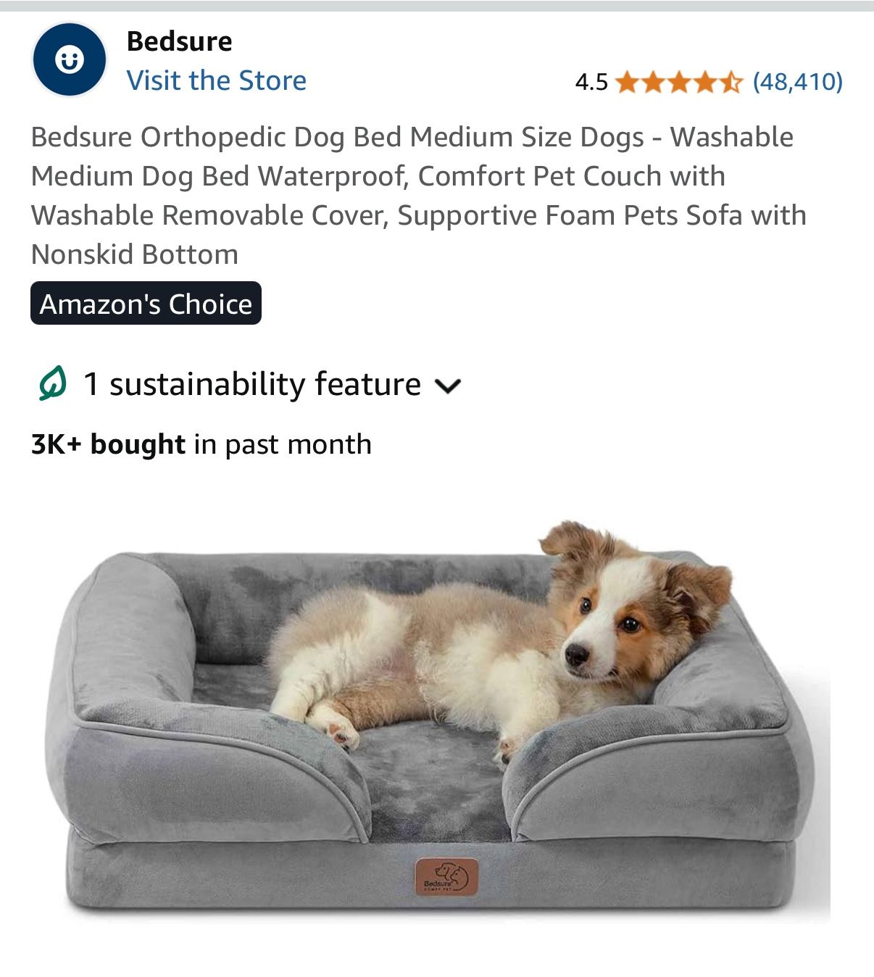Click the star rating icons
Viewport: 874px width, 977px height.
click(x=679, y=82)
